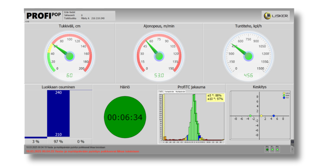Click the PROFIPOP logo
Image resolution: width=320 pixels, height=167 pixels.
(x=43, y=16)
